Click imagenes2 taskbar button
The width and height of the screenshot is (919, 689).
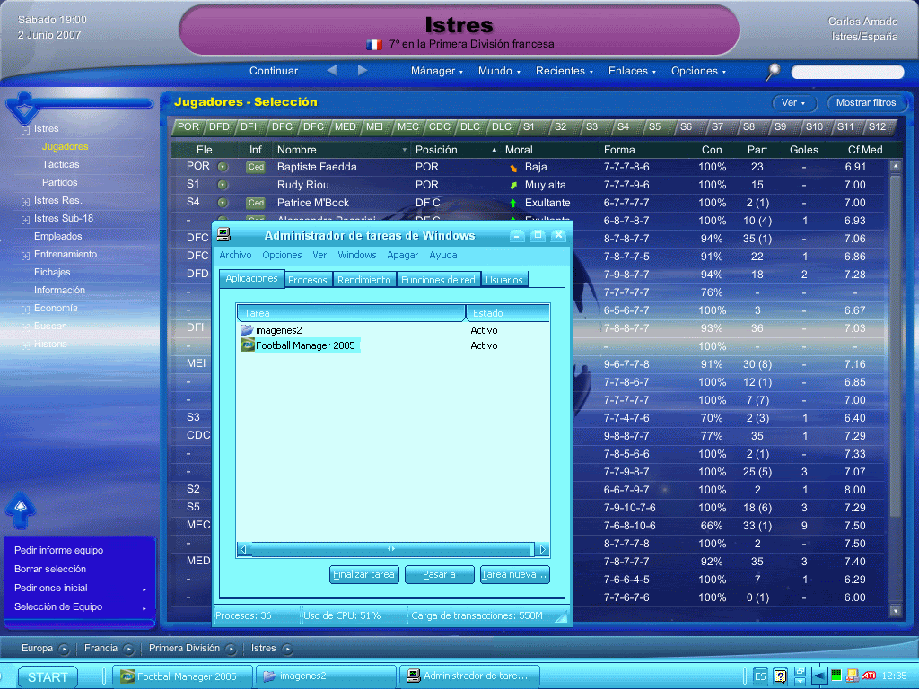coord(326,676)
